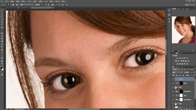Hide the 色相/饱和度 2 adjustment layer
This screenshot has width=196, height=110.
(x=173, y=100)
